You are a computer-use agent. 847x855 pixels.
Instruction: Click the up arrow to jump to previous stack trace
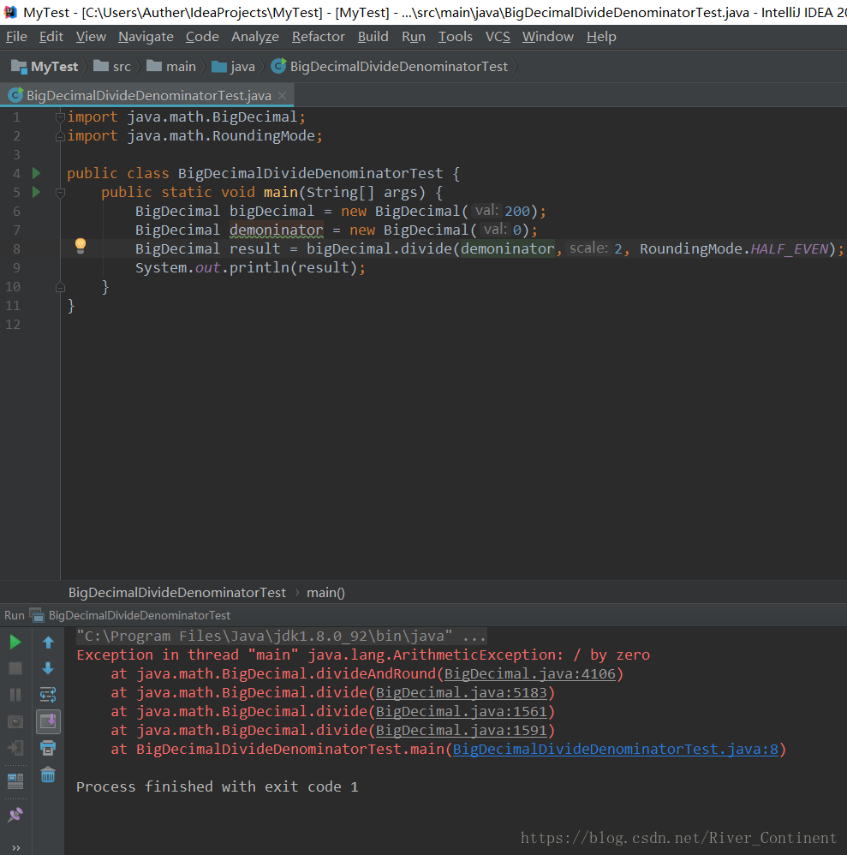(48, 641)
